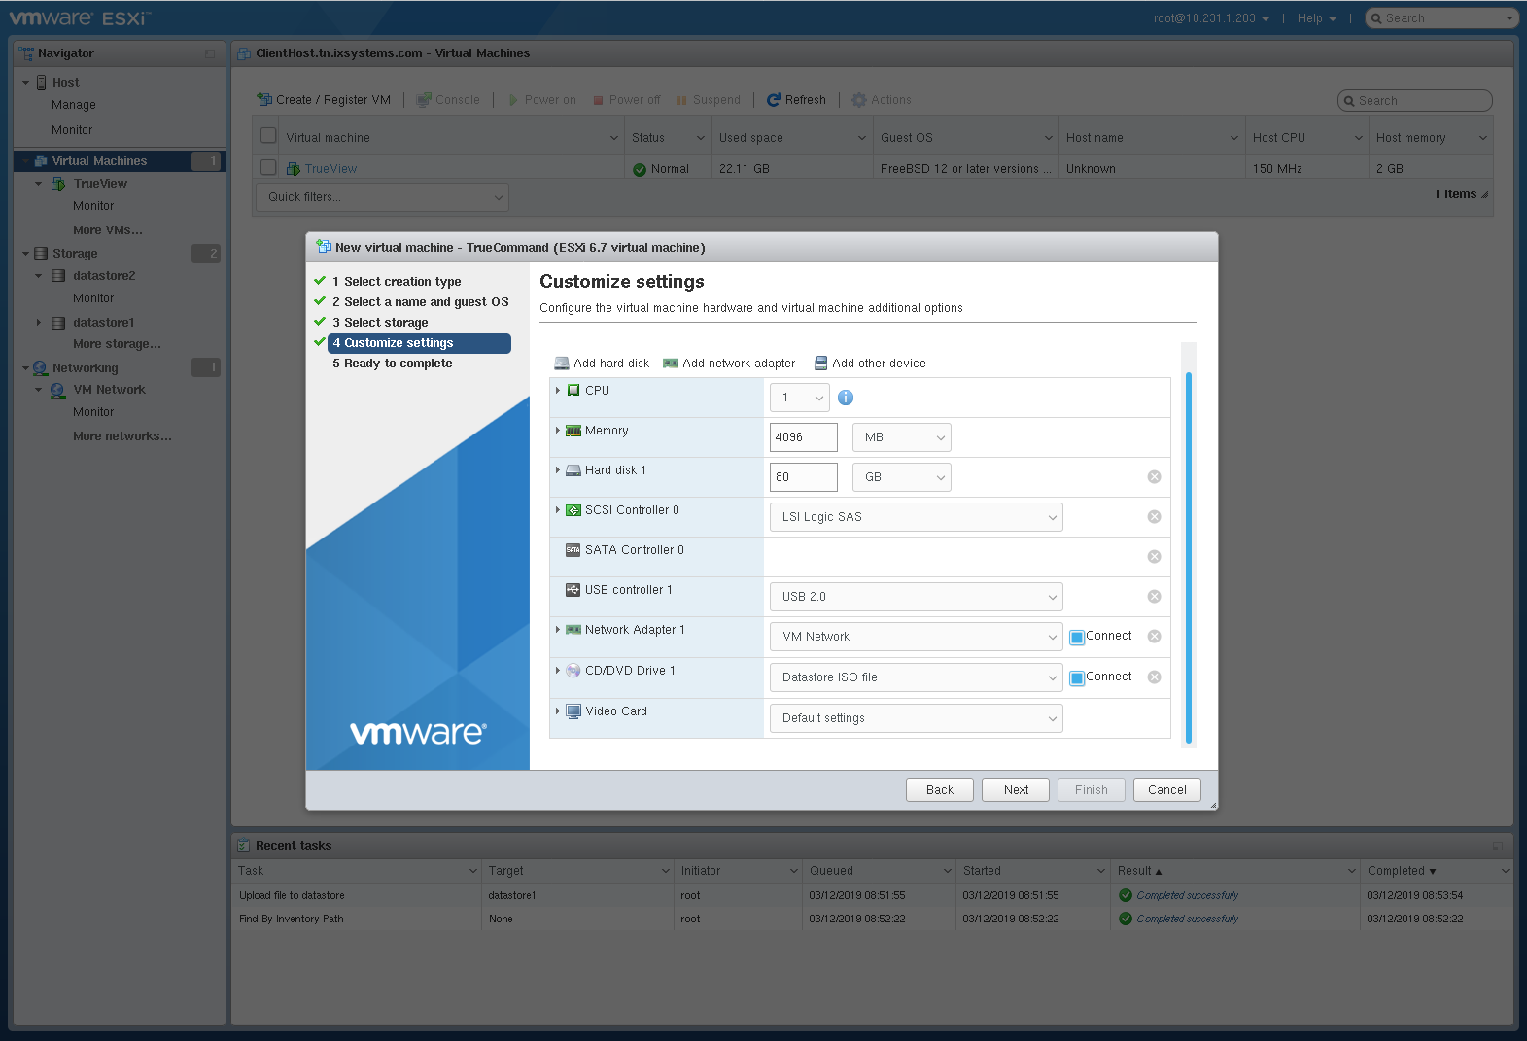Image resolution: width=1527 pixels, height=1041 pixels.
Task: Click the top Search field
Action: [x=1442, y=18]
